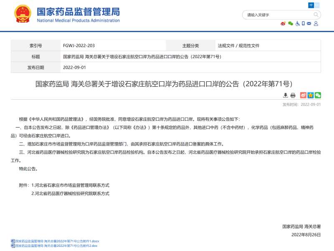334x251 pixels.
Task: Click paragraph starting 二、增加石家庄市市场监督管理局
Action: click(121, 144)
